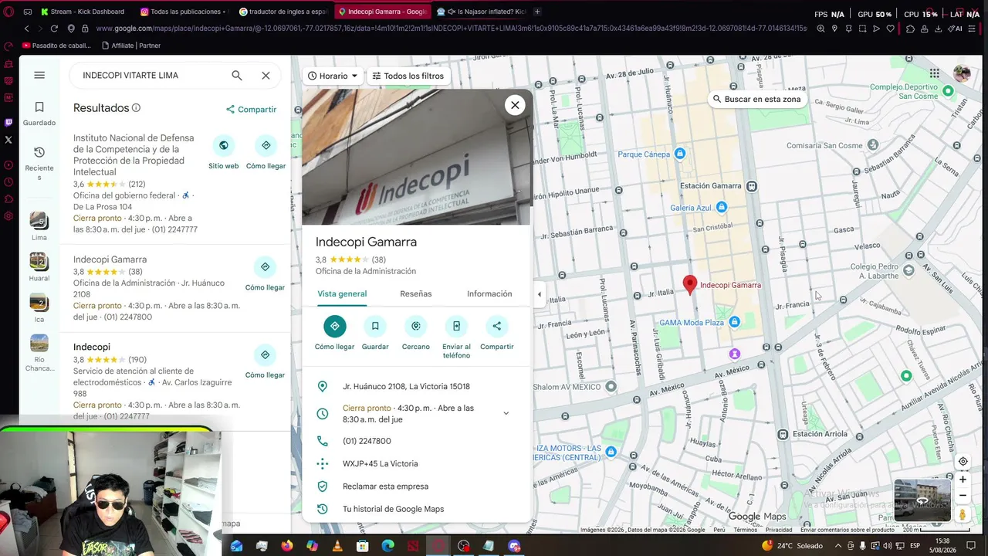
Task: Click the Parque Cánepa map marker
Action: (680, 154)
